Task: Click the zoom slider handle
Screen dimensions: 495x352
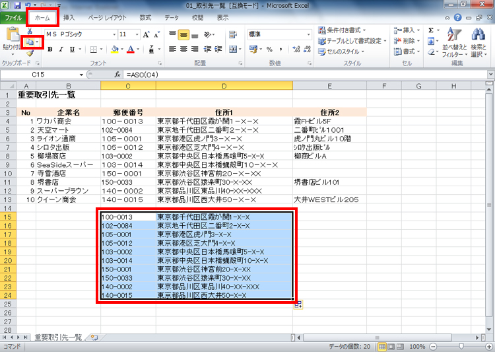Action: (x=461, y=347)
